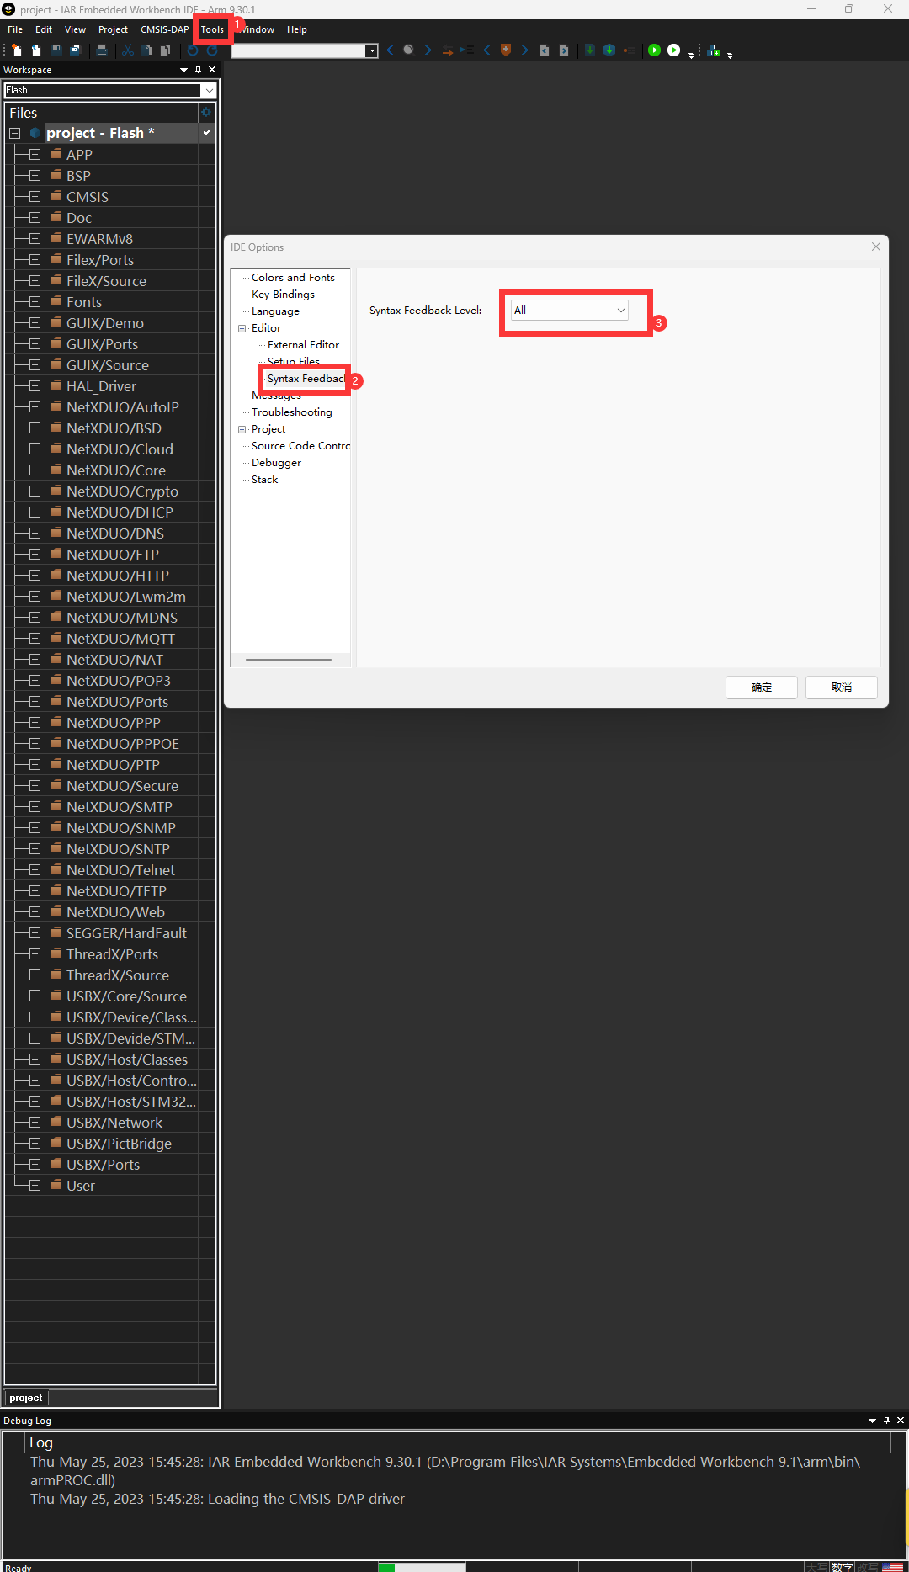The height and width of the screenshot is (1572, 909).
Task: Click the Find magnifier icon in toolbar
Action: 408,50
